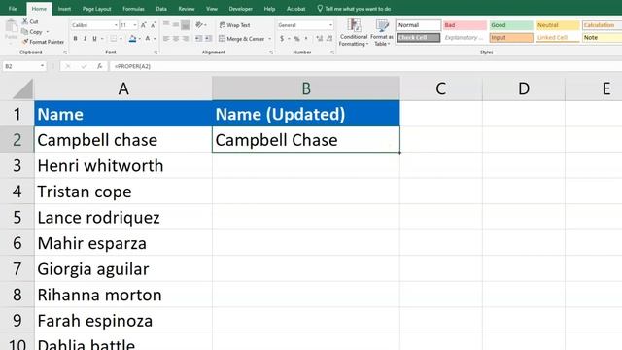The height and width of the screenshot is (350, 622).
Task: Click Insert Function fx icon
Action: pos(99,66)
